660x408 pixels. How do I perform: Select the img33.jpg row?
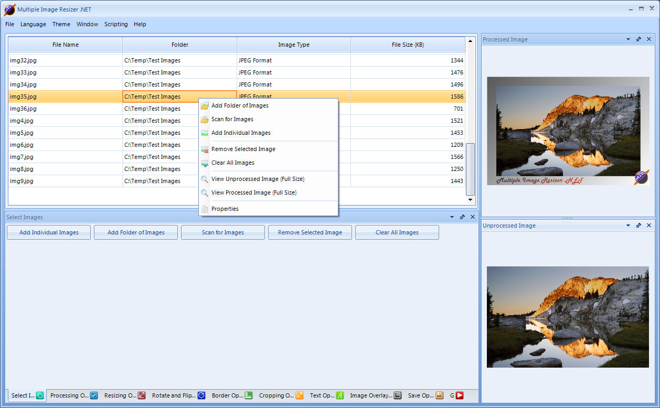coord(237,72)
